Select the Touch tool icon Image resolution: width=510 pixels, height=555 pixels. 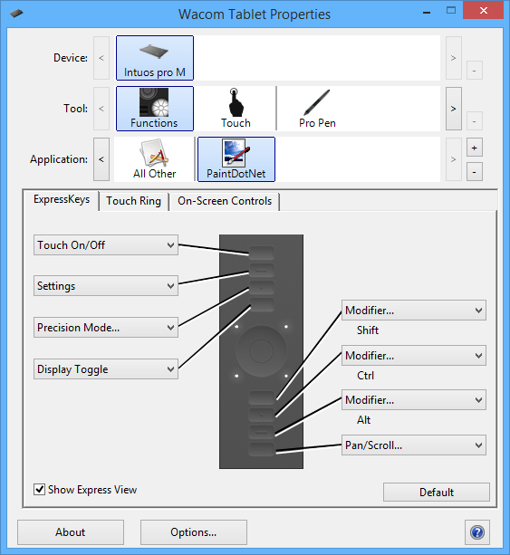tap(236, 109)
